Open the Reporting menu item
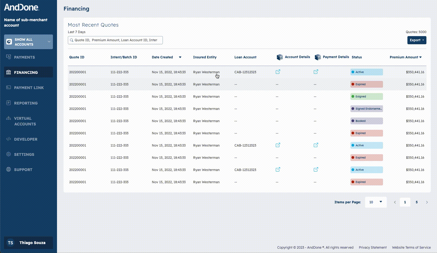The height and width of the screenshot is (253, 437). tap(26, 103)
